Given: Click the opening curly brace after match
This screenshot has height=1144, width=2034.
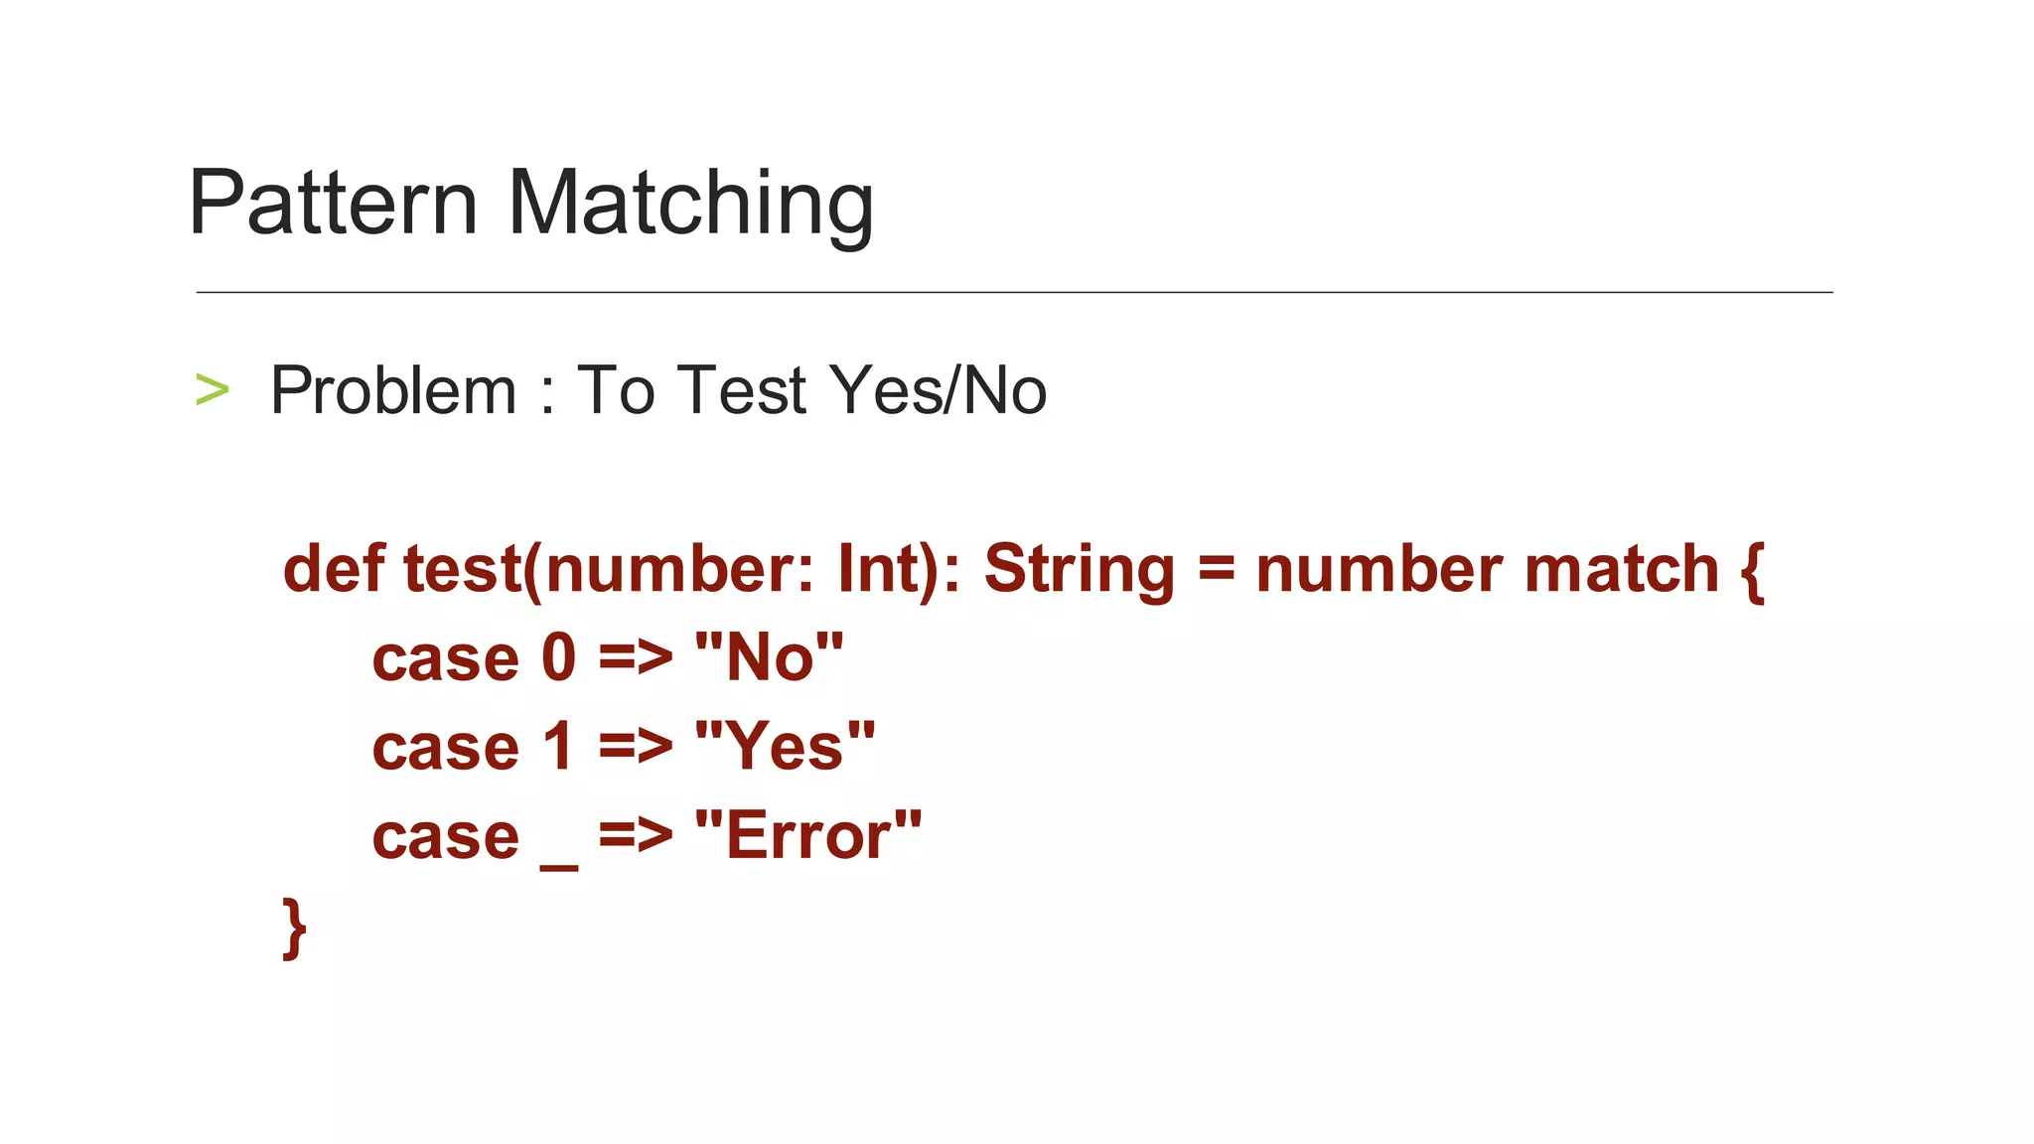Looking at the screenshot, I should [1752, 571].
